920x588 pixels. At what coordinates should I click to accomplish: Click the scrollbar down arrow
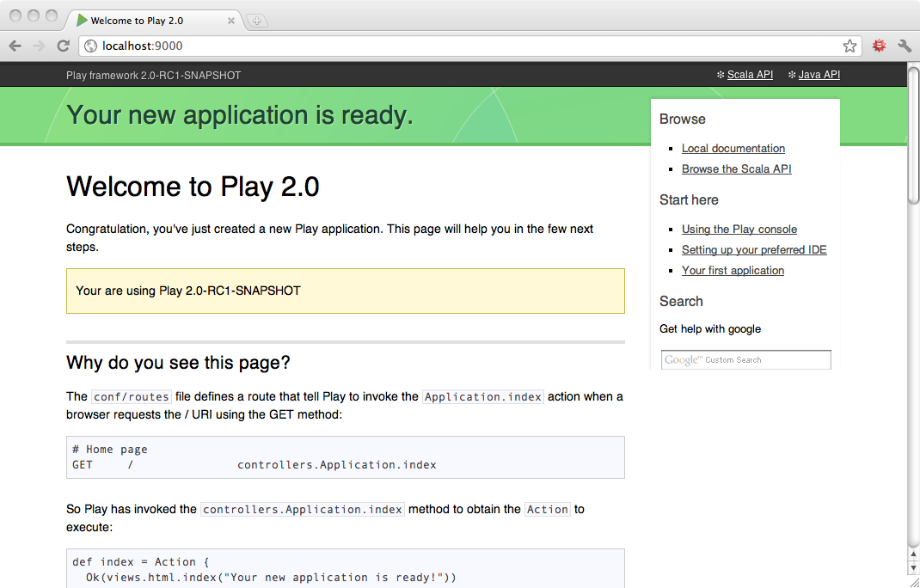click(913, 568)
